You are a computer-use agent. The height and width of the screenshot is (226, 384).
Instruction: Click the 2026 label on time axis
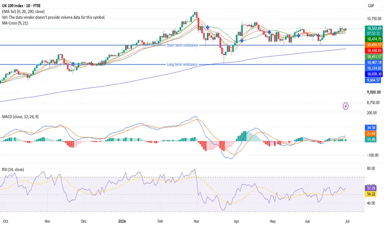coord(122,221)
